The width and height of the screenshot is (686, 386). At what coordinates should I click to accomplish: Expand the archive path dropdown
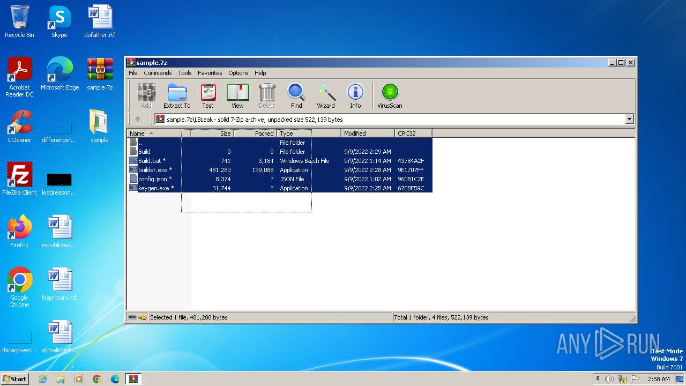(x=630, y=120)
